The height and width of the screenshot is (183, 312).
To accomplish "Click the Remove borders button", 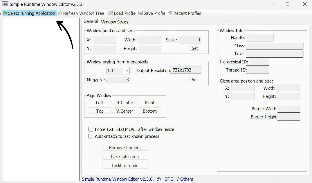I will click(x=125, y=147).
